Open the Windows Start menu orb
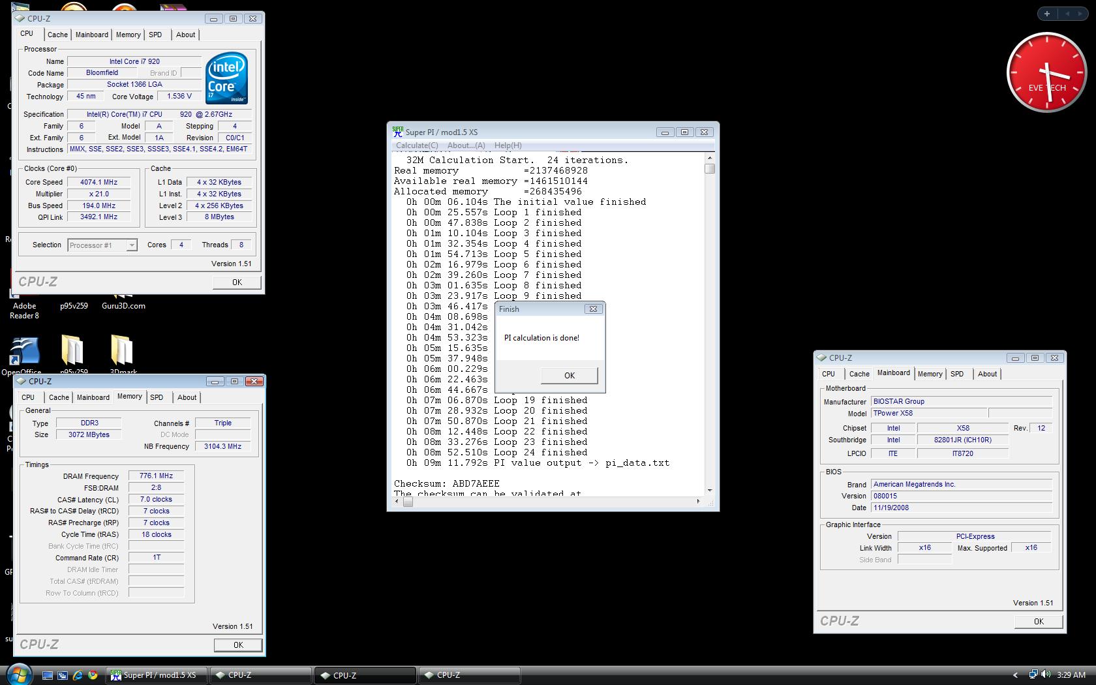Screen dimensions: 1096x685 coord(19,674)
